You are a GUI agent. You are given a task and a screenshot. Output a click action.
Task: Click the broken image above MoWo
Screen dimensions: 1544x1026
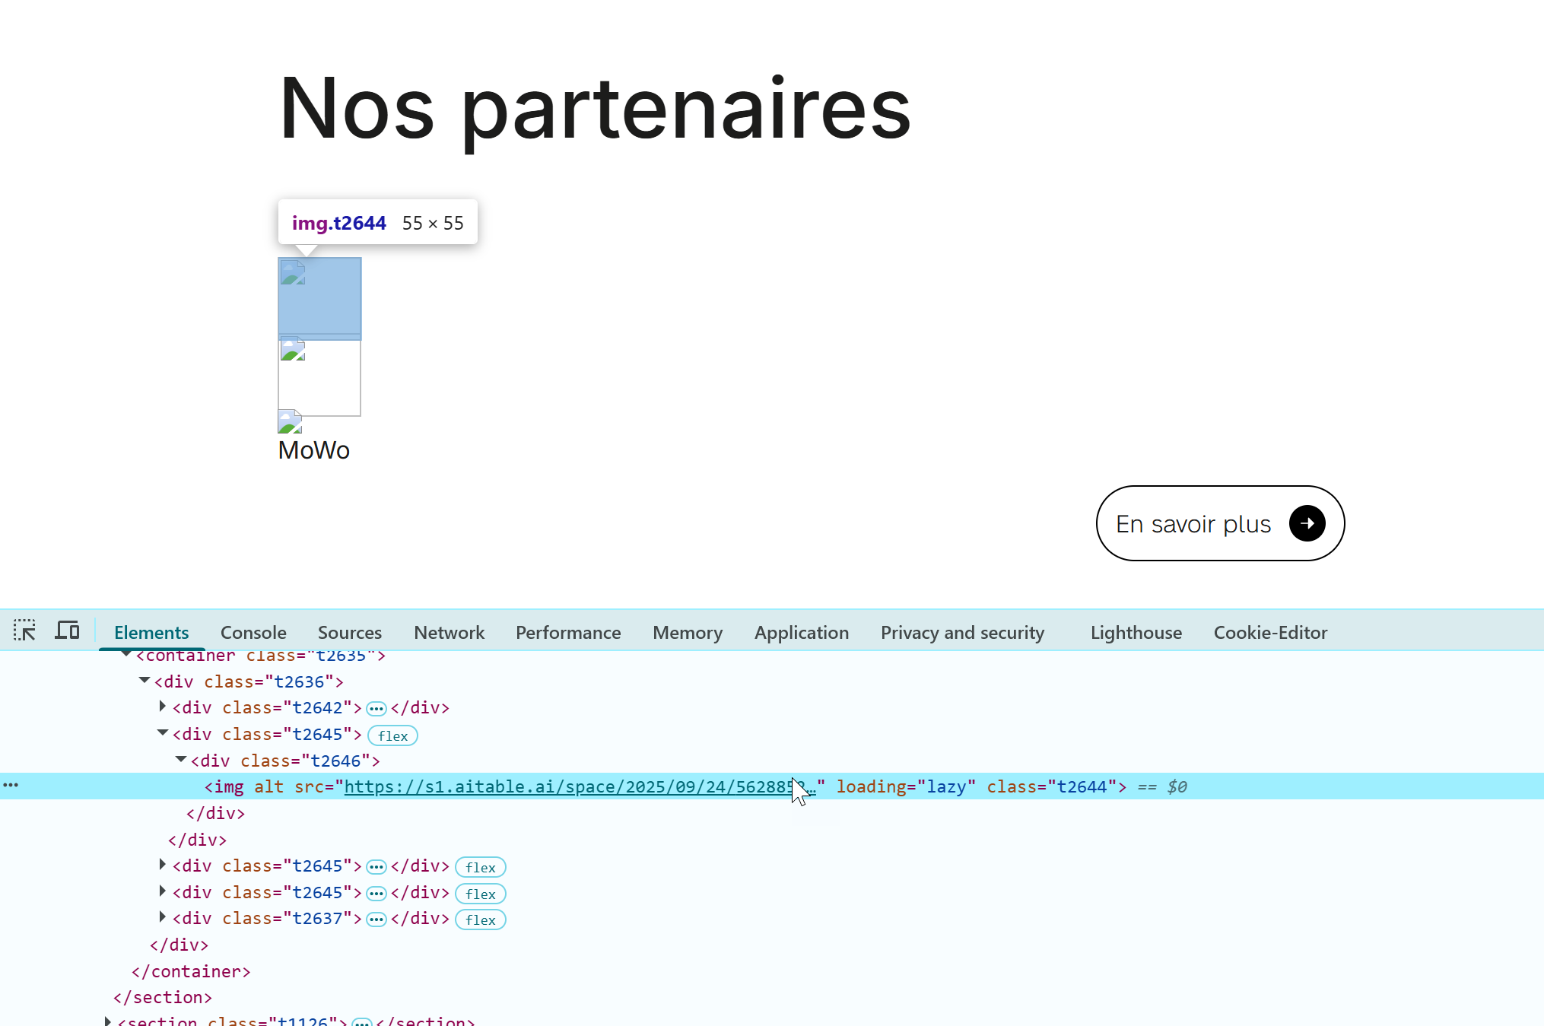pyautogui.click(x=290, y=421)
